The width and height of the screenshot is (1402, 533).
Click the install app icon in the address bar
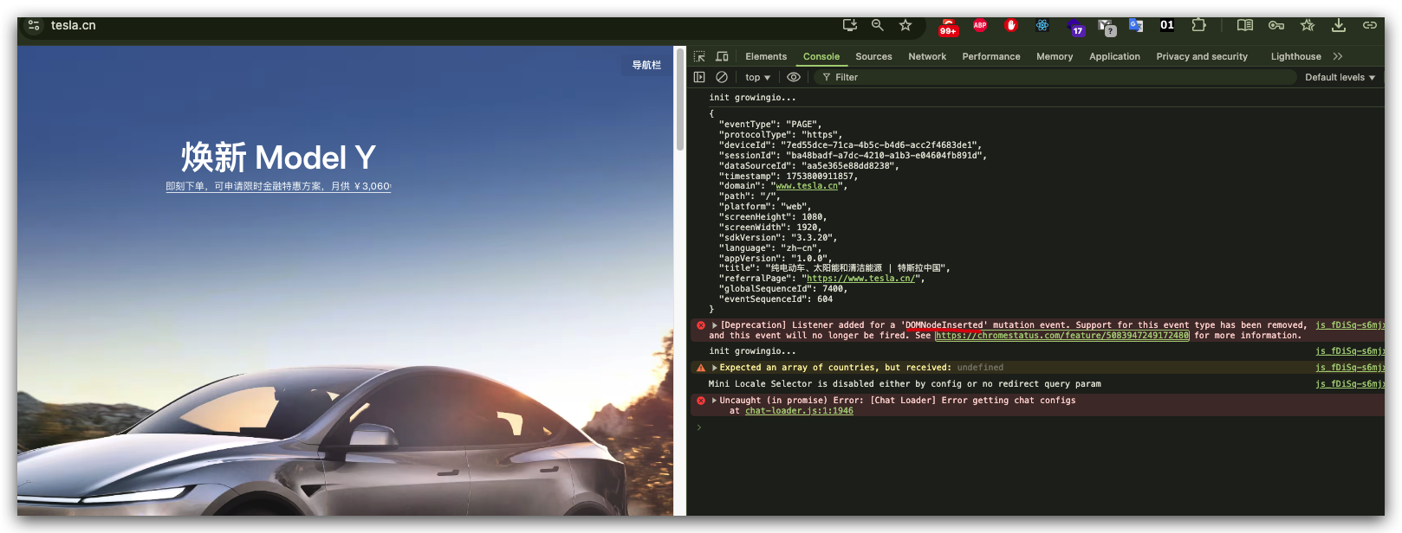pyautogui.click(x=850, y=25)
